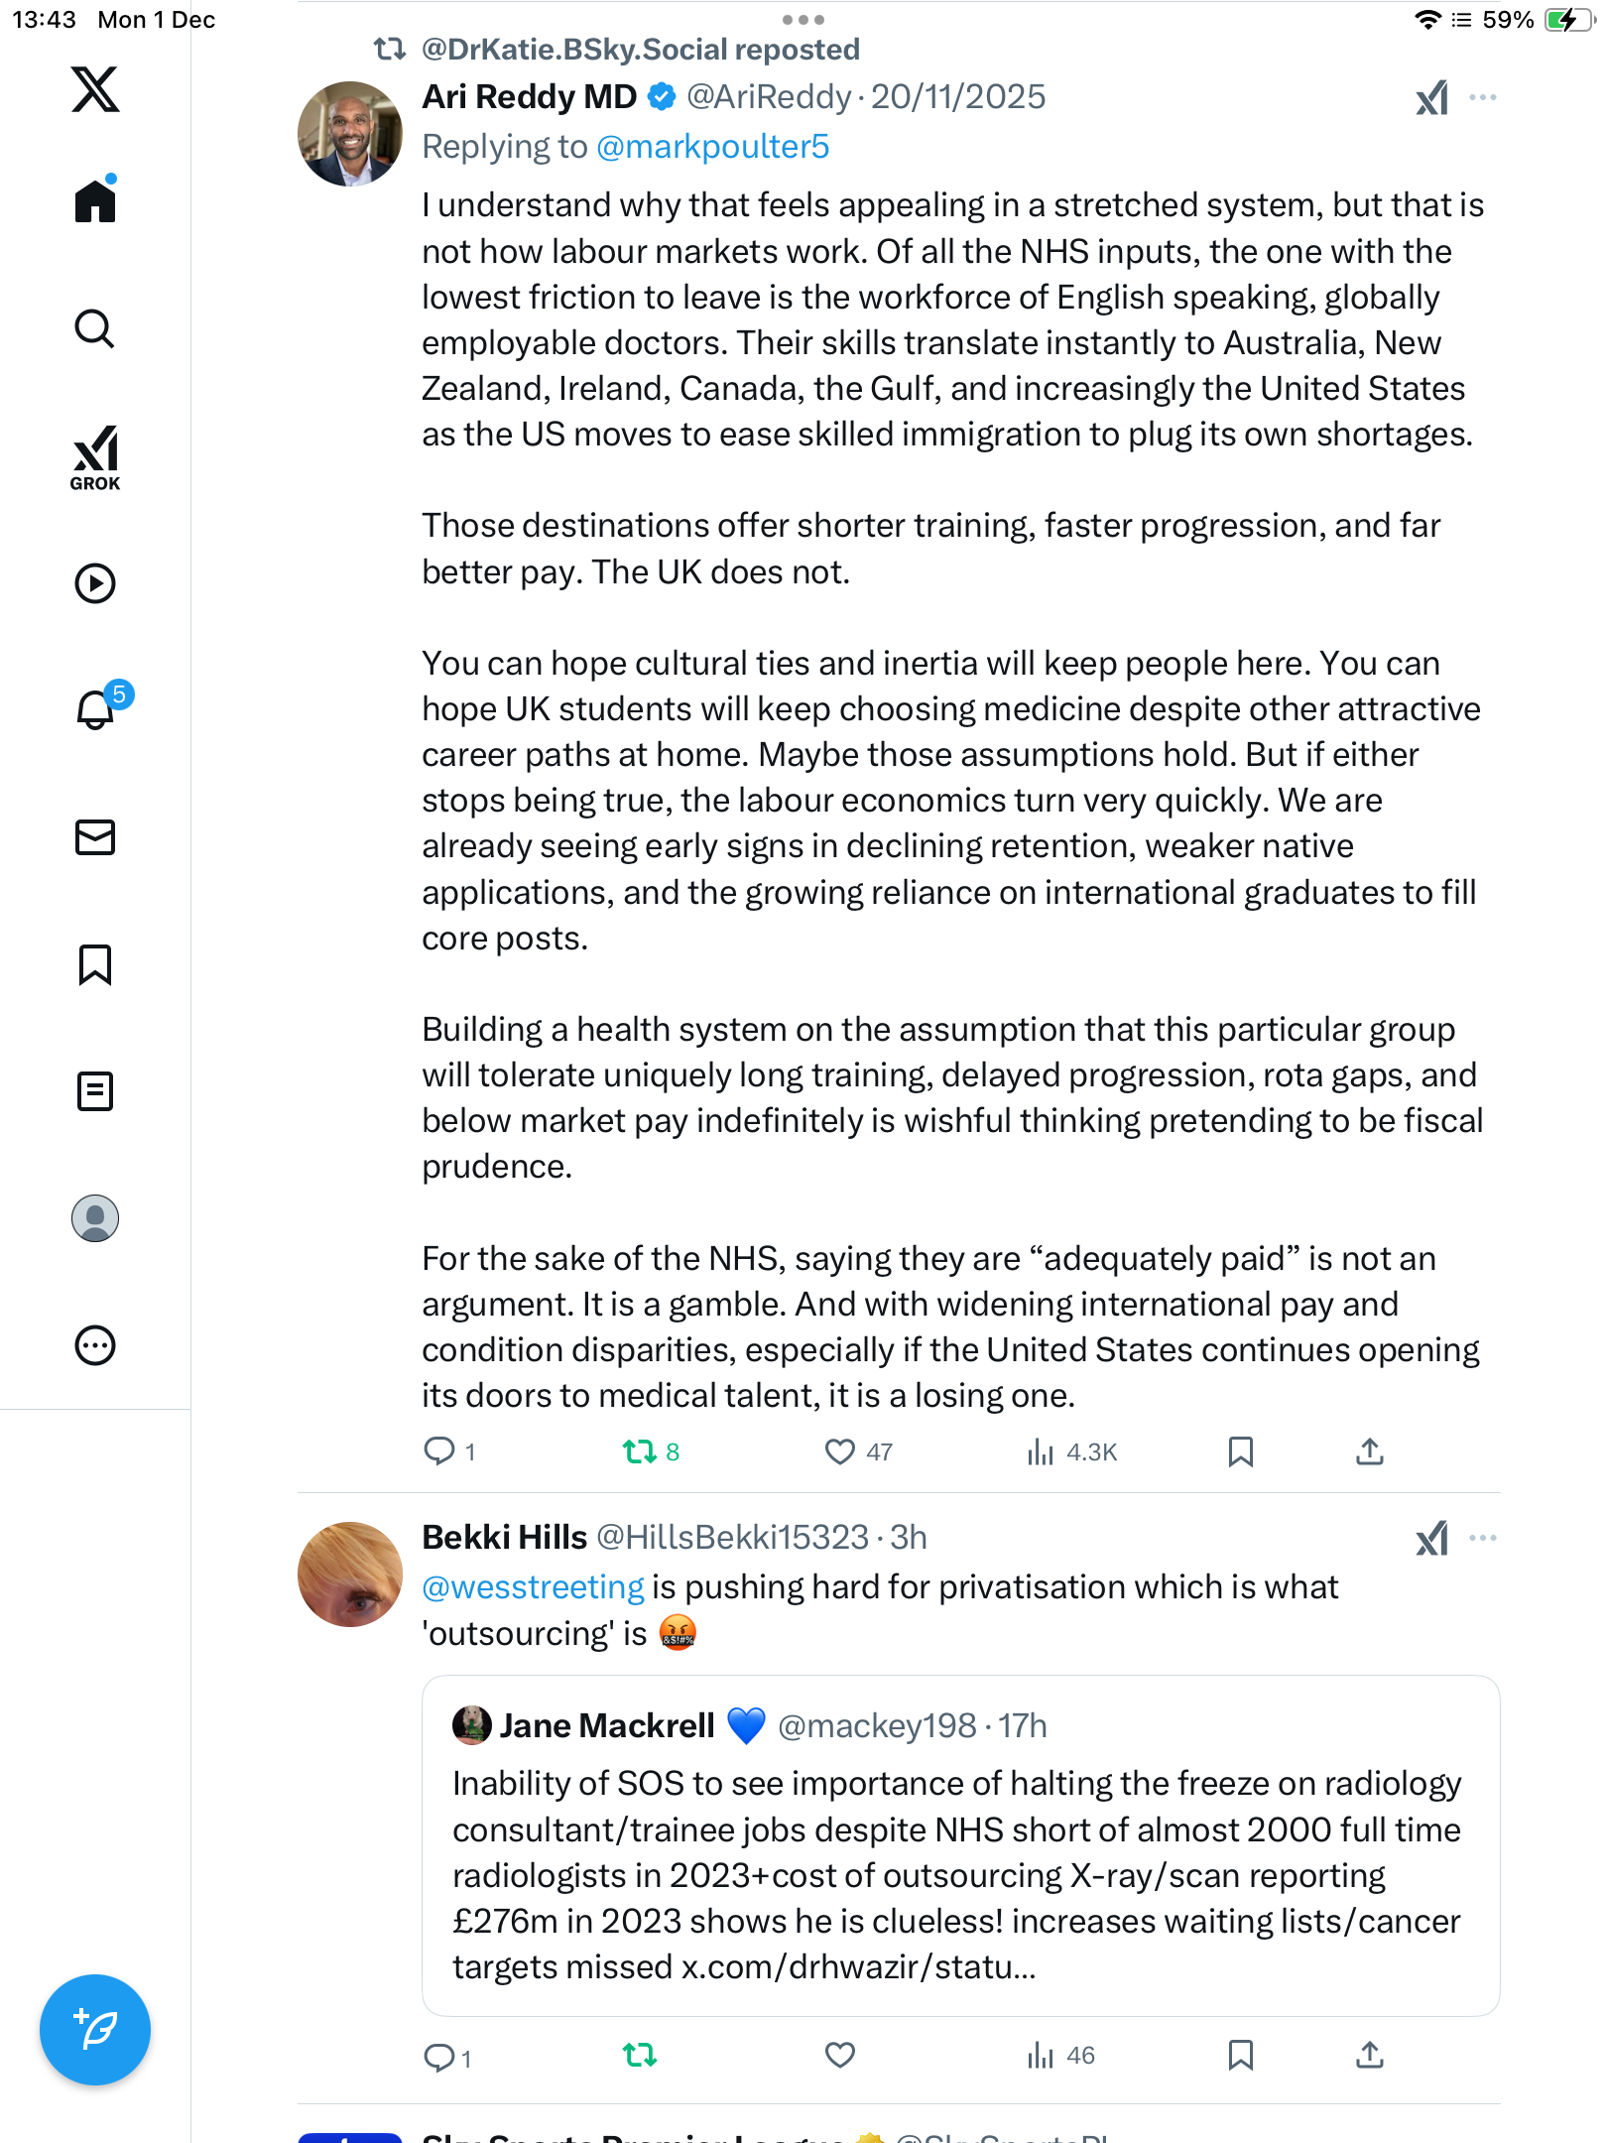Like Ari Reddy's post
Image resolution: width=1607 pixels, height=2143 pixels.
click(840, 1452)
